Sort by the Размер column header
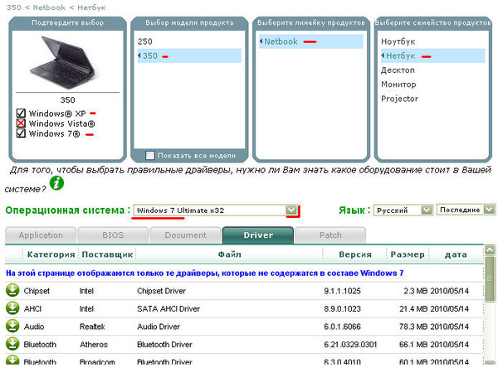This screenshot has width=498, height=368. 408,254
